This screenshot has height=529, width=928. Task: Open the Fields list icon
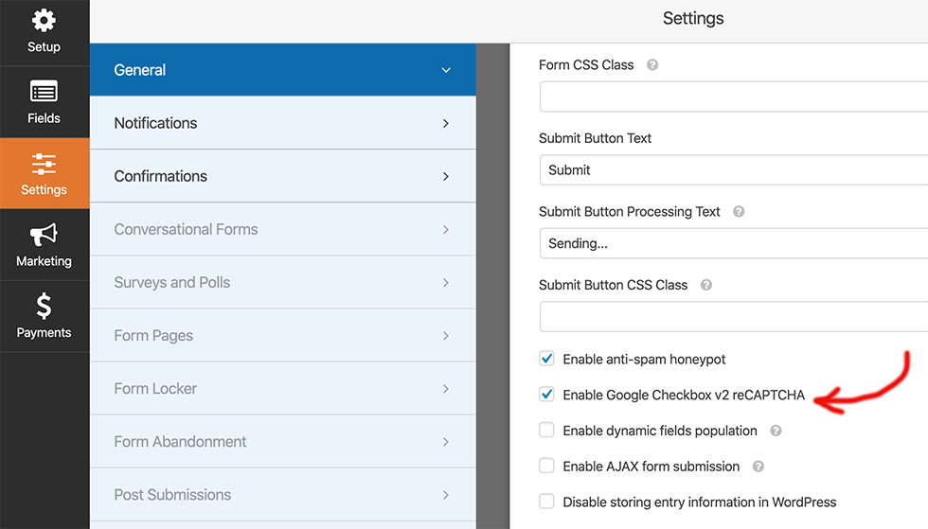tap(44, 92)
